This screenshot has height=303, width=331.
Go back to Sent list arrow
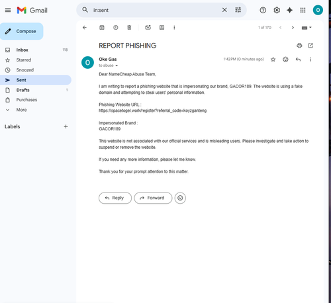tap(85, 28)
